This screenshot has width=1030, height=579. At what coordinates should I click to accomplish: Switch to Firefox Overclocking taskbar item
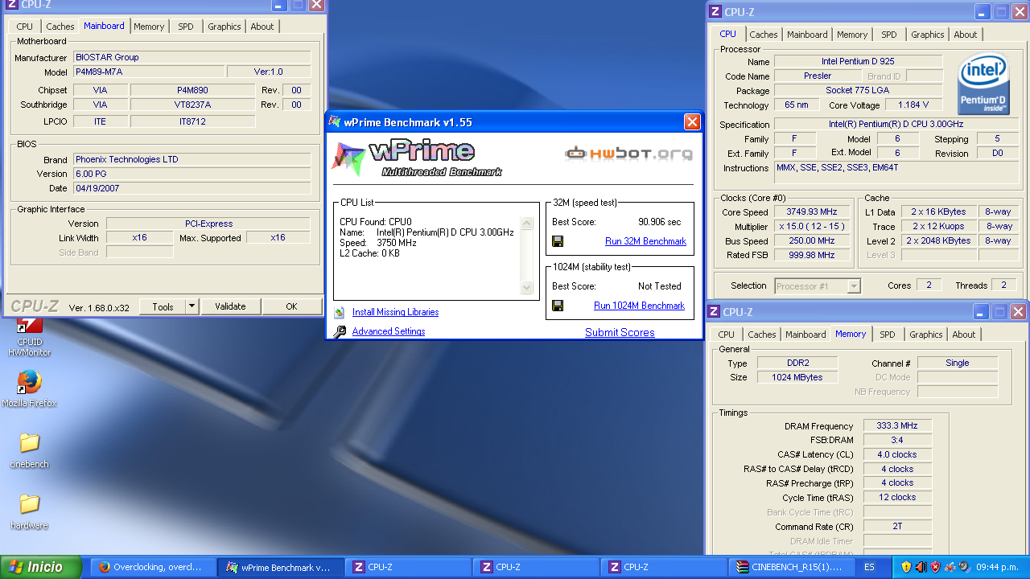point(152,567)
